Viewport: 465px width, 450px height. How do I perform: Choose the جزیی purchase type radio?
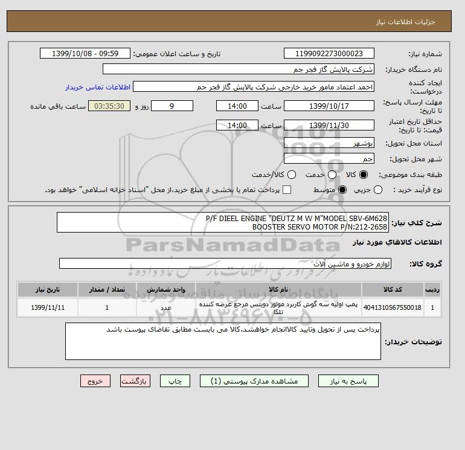tap(378, 190)
